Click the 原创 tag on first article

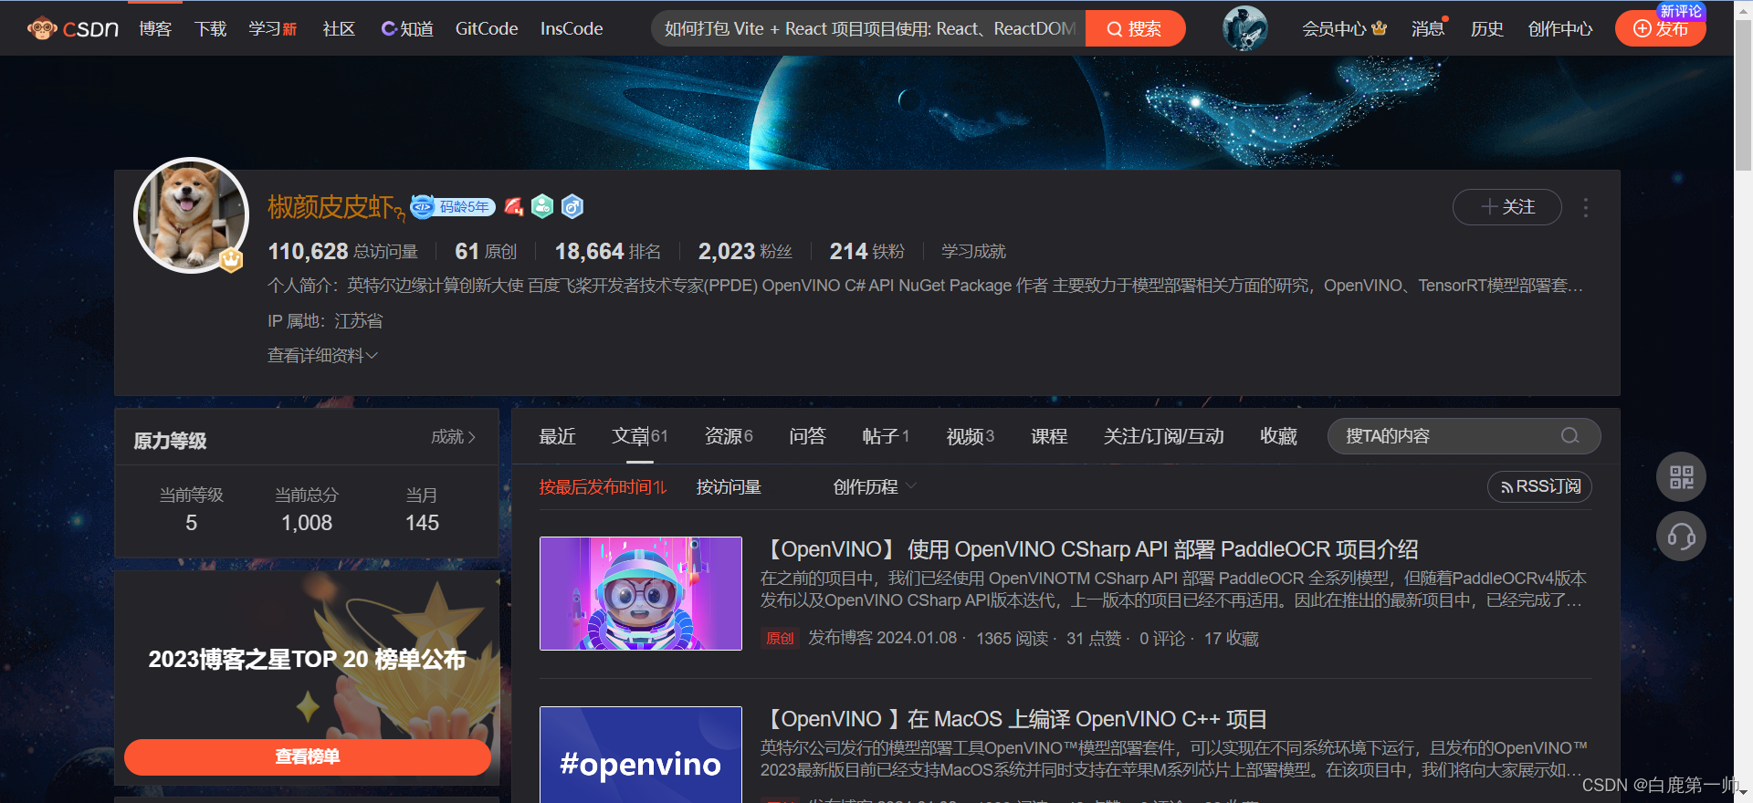coord(780,638)
